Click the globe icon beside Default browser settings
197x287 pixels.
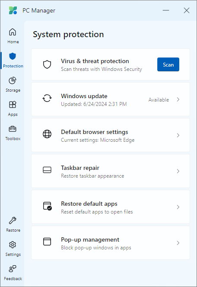[47, 134]
